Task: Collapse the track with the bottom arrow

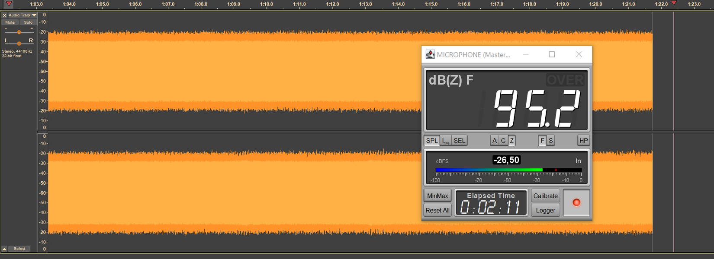Action: click(x=4, y=249)
